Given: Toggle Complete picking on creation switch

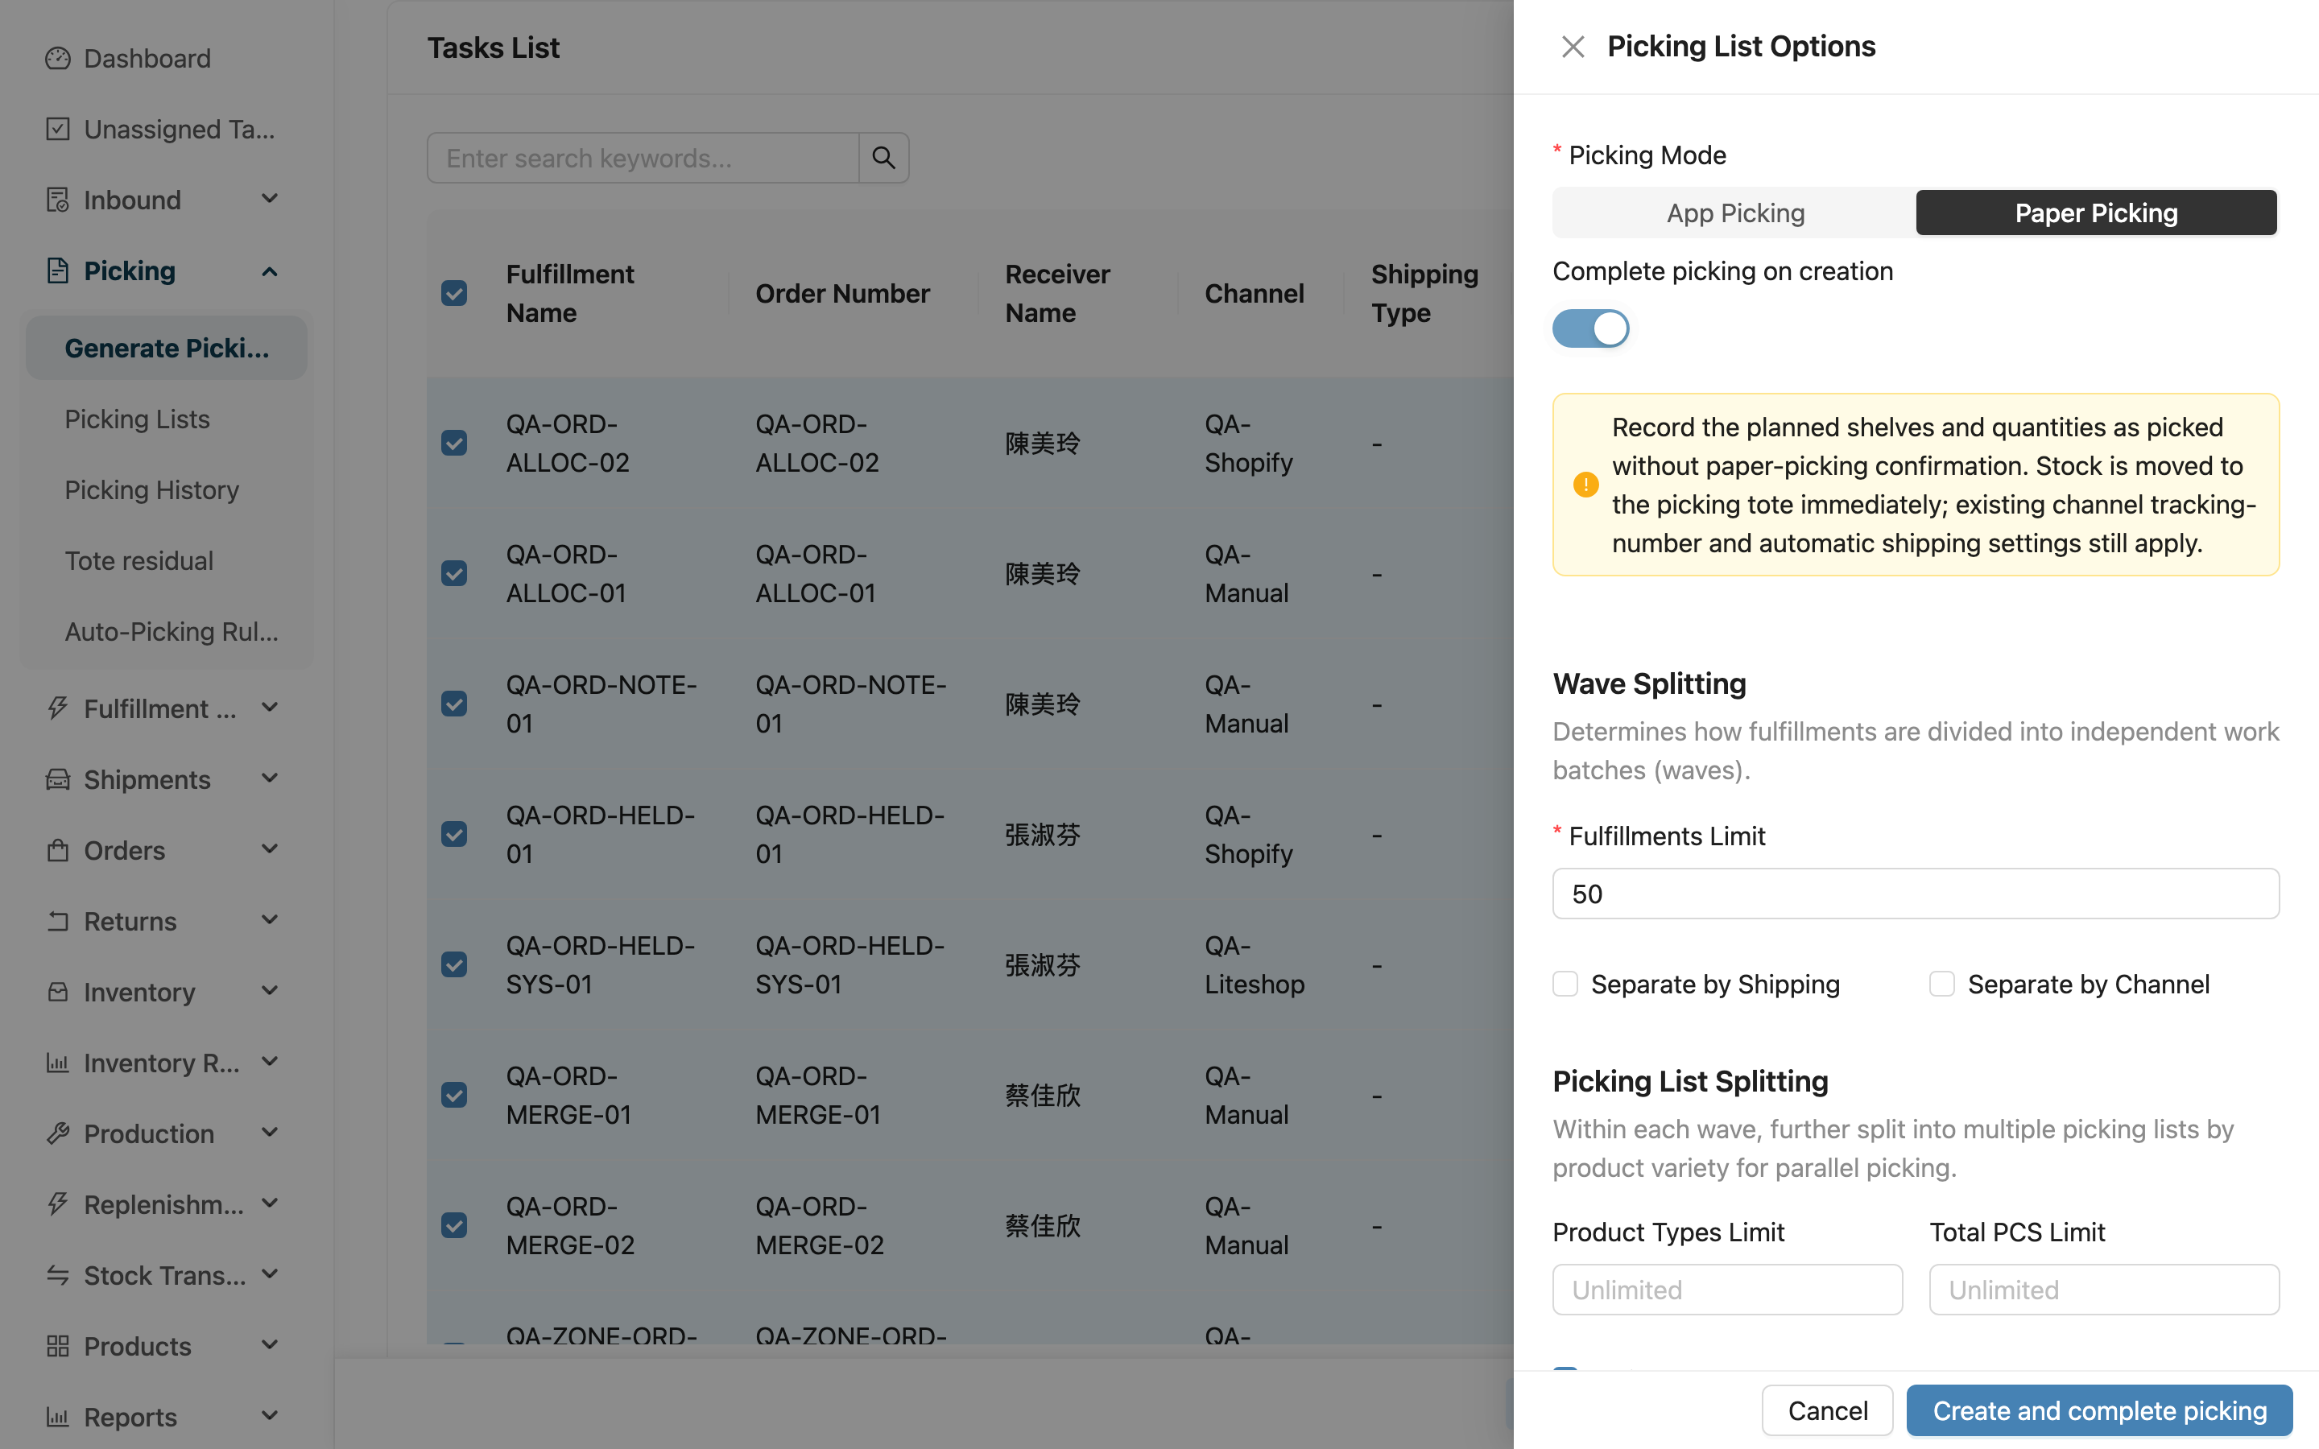Looking at the screenshot, I should pyautogui.click(x=1591, y=328).
